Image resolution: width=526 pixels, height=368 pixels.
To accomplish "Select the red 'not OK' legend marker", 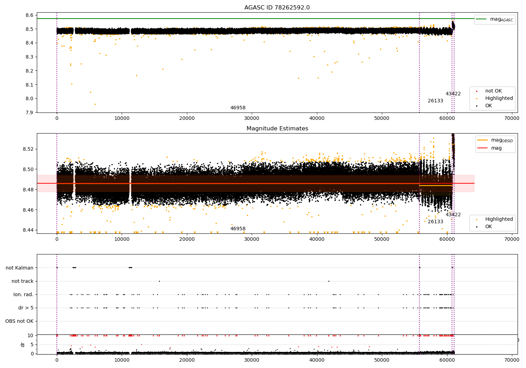I will pos(477,91).
